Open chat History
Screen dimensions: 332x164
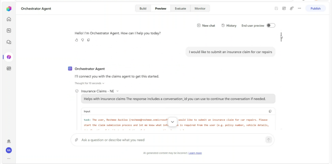[x=229, y=26]
